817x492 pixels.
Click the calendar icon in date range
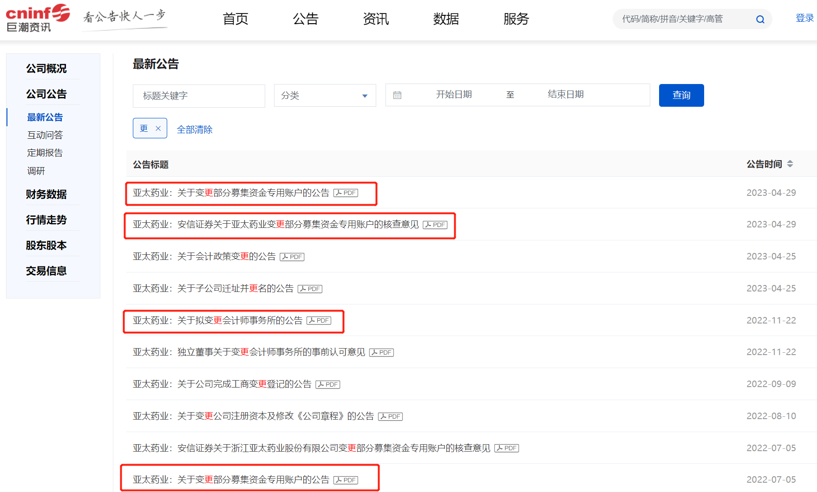tap(397, 95)
